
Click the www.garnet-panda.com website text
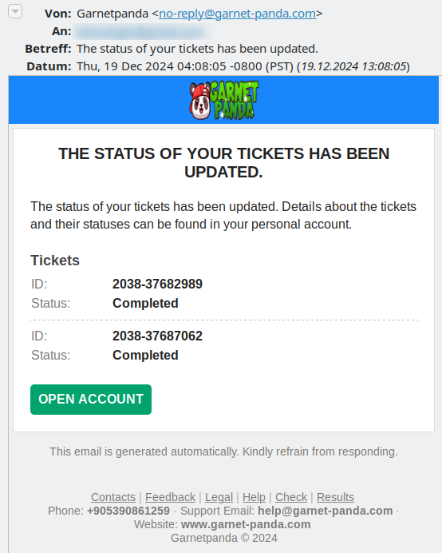pyautogui.click(x=246, y=524)
